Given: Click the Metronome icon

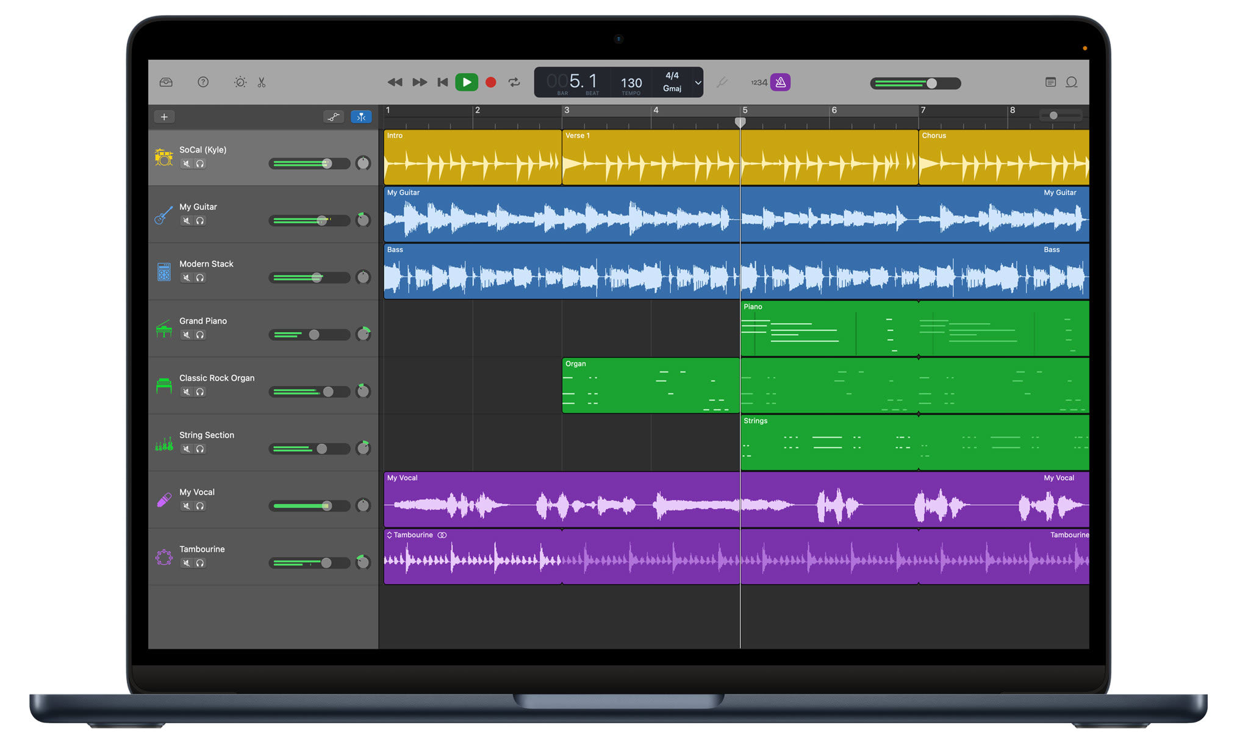Looking at the screenshot, I should click(x=781, y=82).
